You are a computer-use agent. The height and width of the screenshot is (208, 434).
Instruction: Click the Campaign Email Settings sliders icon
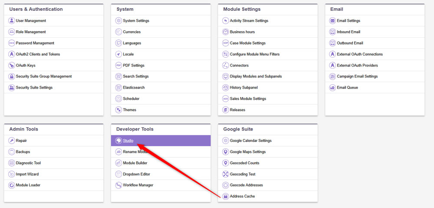click(332, 77)
